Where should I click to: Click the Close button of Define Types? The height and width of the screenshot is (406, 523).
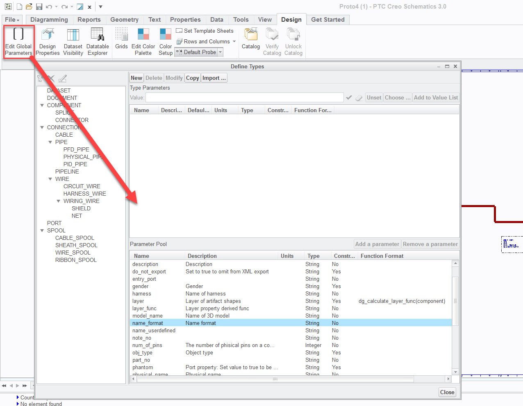[447, 392]
